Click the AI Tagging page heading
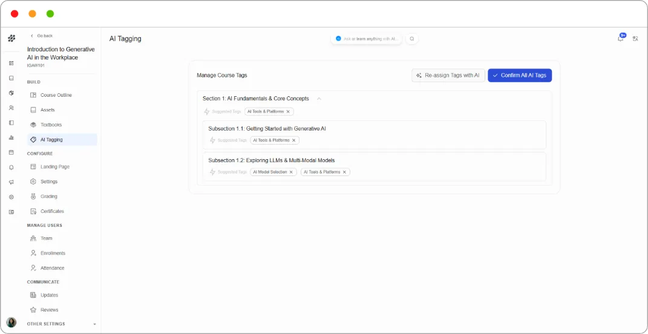648x334 pixels. pos(125,39)
